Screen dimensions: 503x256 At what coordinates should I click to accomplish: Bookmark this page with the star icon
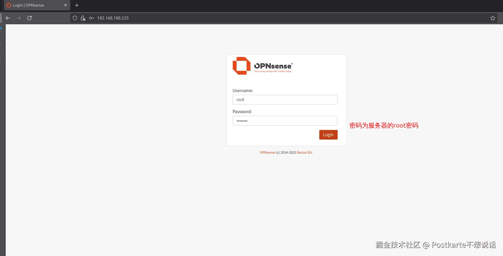click(x=492, y=18)
